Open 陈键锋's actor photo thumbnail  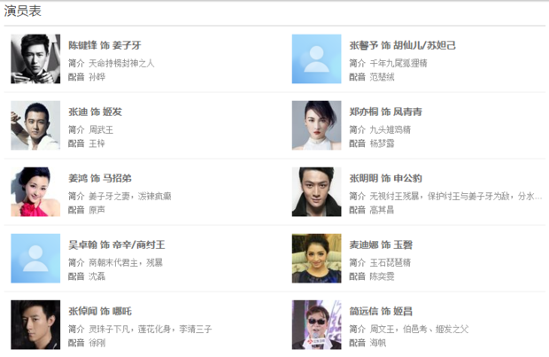click(x=35, y=58)
